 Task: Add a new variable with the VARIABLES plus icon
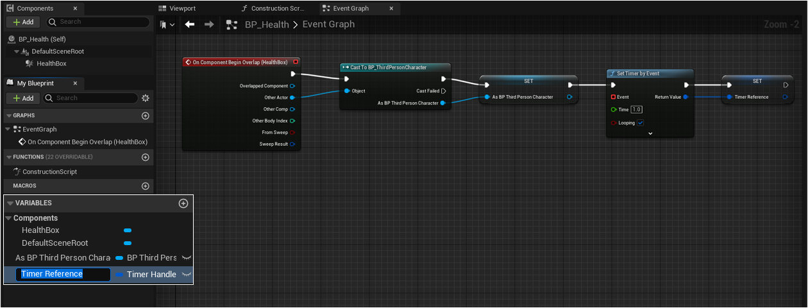pos(183,203)
